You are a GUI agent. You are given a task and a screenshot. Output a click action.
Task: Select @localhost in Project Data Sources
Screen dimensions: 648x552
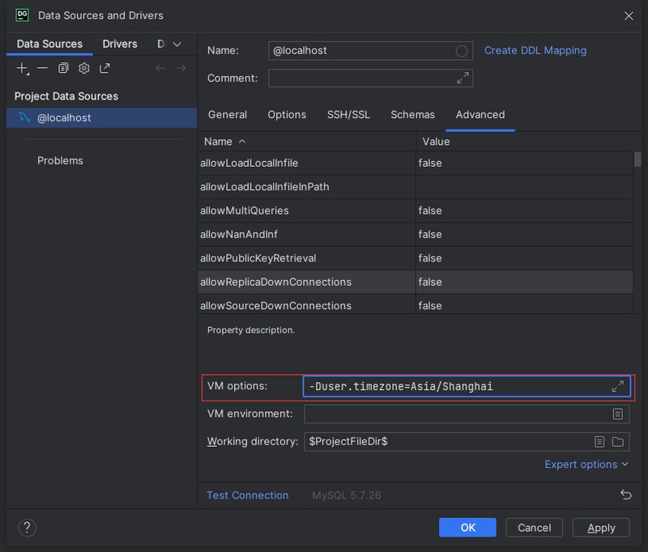64,118
